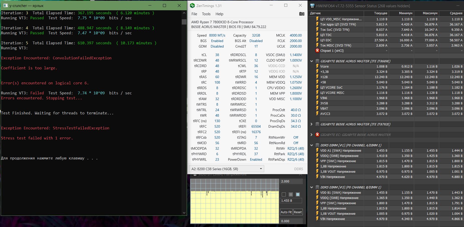Click the chip icon of DDR5 DIMM [#1] group

click(317, 145)
